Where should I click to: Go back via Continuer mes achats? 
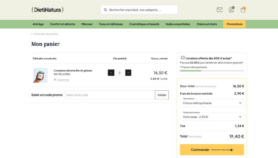coord(44,34)
